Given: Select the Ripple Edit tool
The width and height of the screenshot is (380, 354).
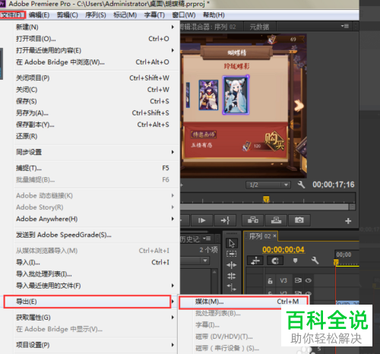Looking at the screenshot, I should pos(232,265).
